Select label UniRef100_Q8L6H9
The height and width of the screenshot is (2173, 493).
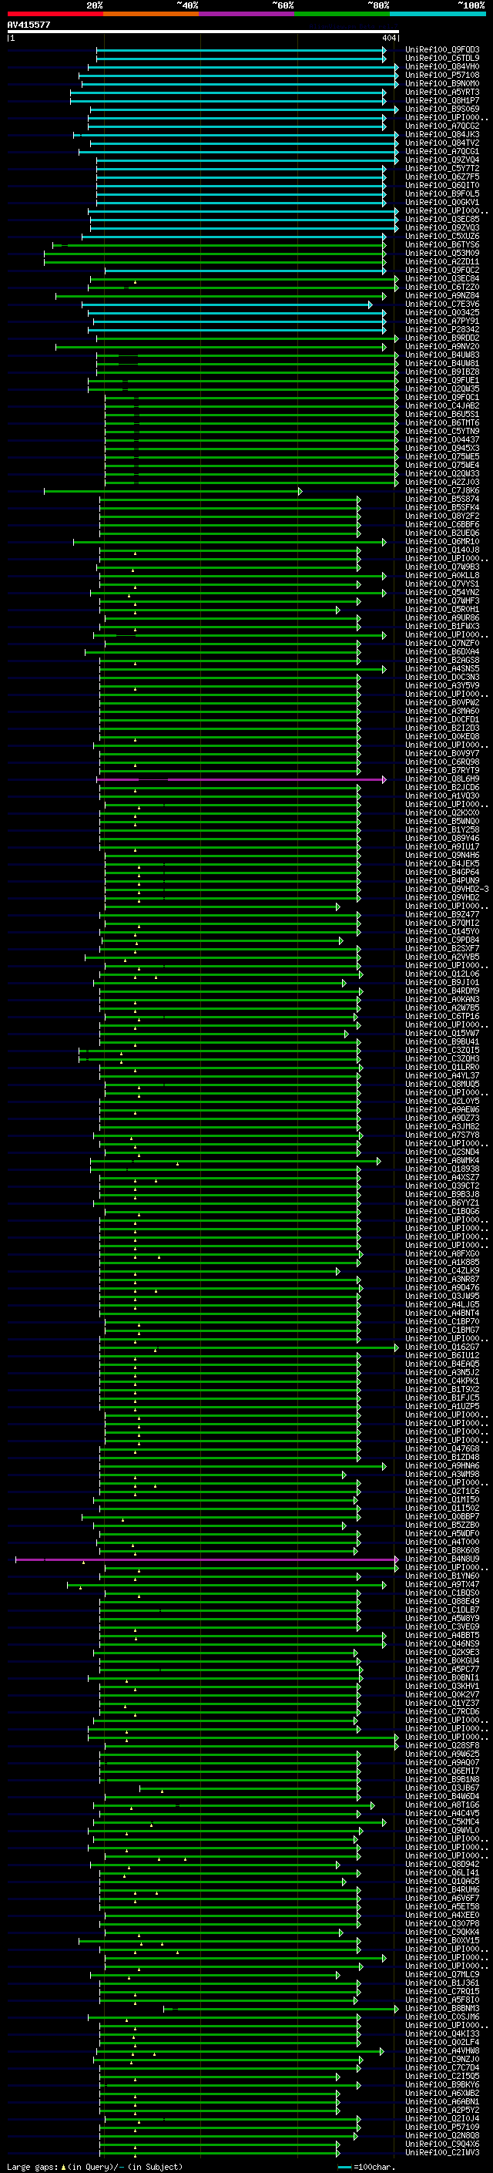[x=442, y=779]
